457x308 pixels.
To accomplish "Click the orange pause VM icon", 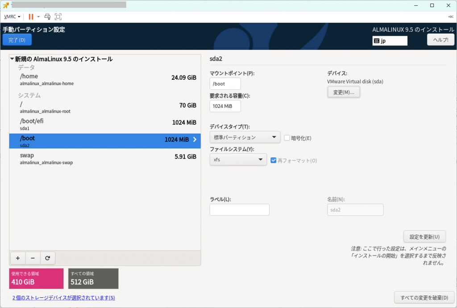I will [x=31, y=16].
